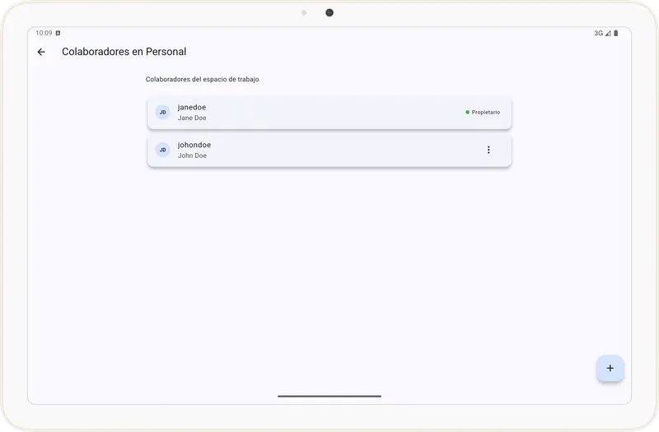Tap the 10:09 clock in status bar
This screenshot has width=659, height=432.
pos(44,34)
